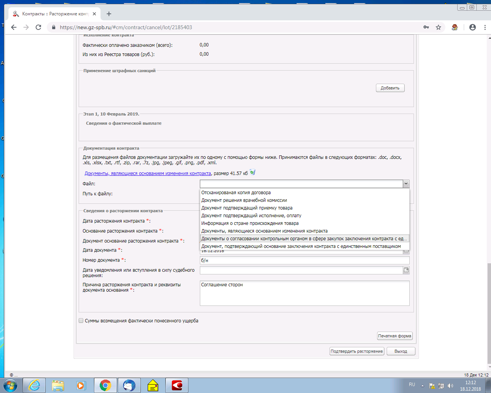The height and width of the screenshot is (393, 491).
Task: Choose Информация о стране происхождения товара
Action: pos(305,223)
